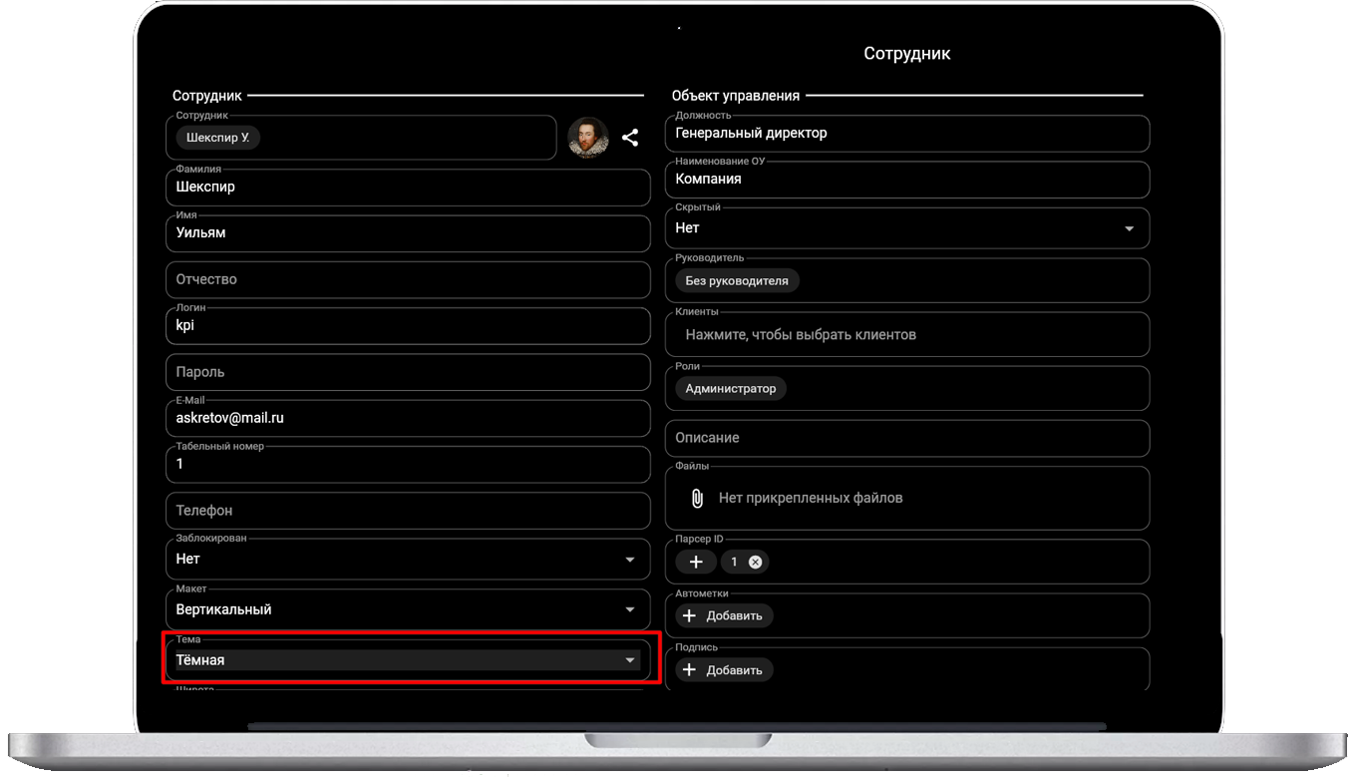The width and height of the screenshot is (1348, 783).
Task: Click the Shakespeare avatar portrait
Action: pyautogui.click(x=588, y=138)
